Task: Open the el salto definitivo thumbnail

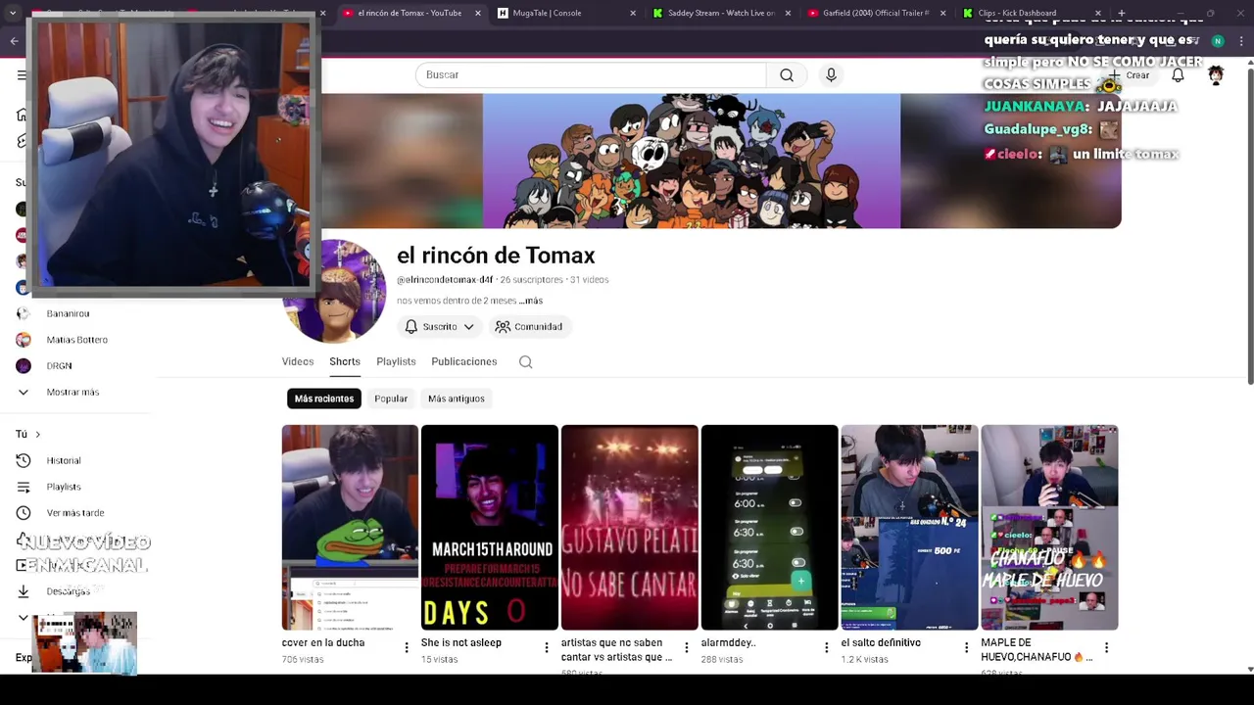Action: [x=910, y=528]
